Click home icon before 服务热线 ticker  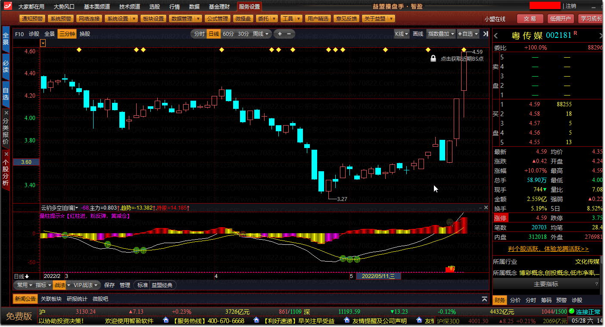165,321
